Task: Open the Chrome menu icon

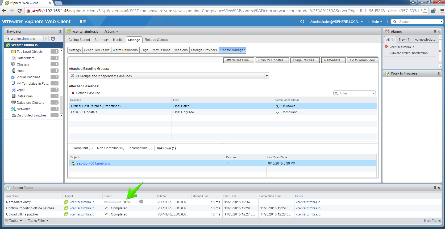Action: tap(442, 11)
